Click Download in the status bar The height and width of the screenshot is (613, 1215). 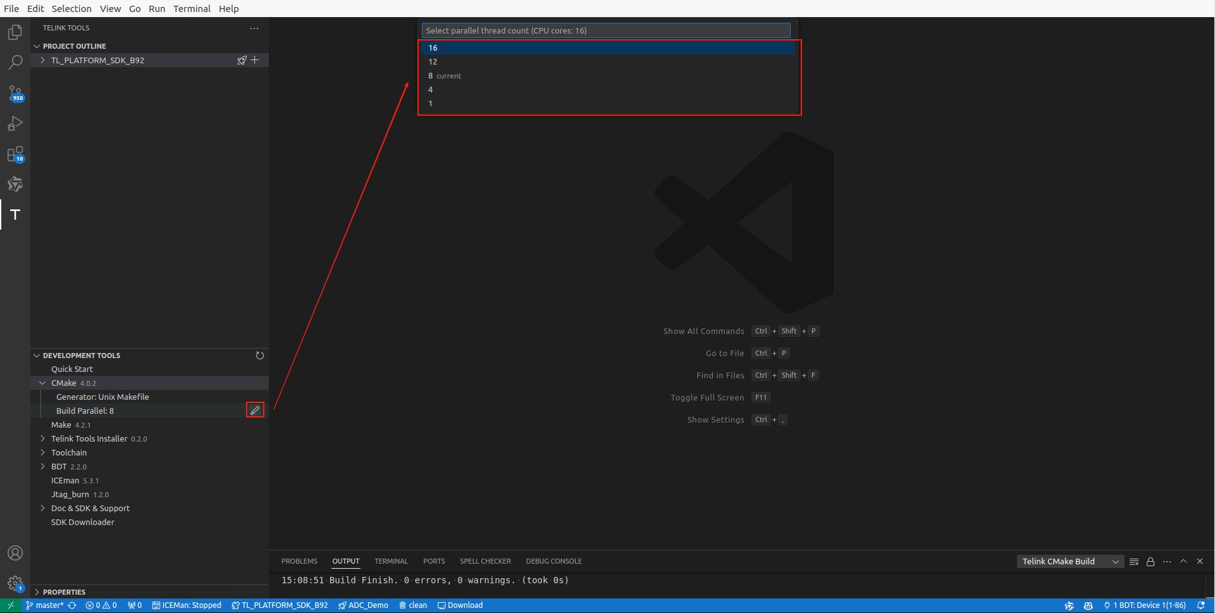(x=460, y=605)
